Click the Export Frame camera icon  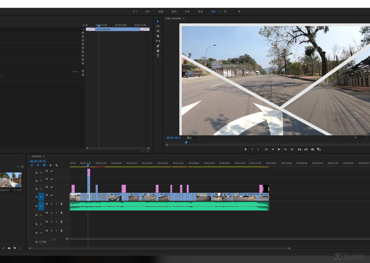312,149
